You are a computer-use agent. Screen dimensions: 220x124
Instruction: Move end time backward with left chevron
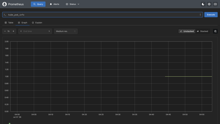(21, 31)
